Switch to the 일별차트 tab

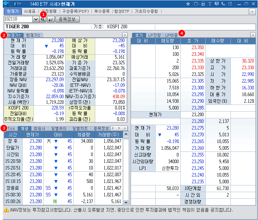[79, 128]
